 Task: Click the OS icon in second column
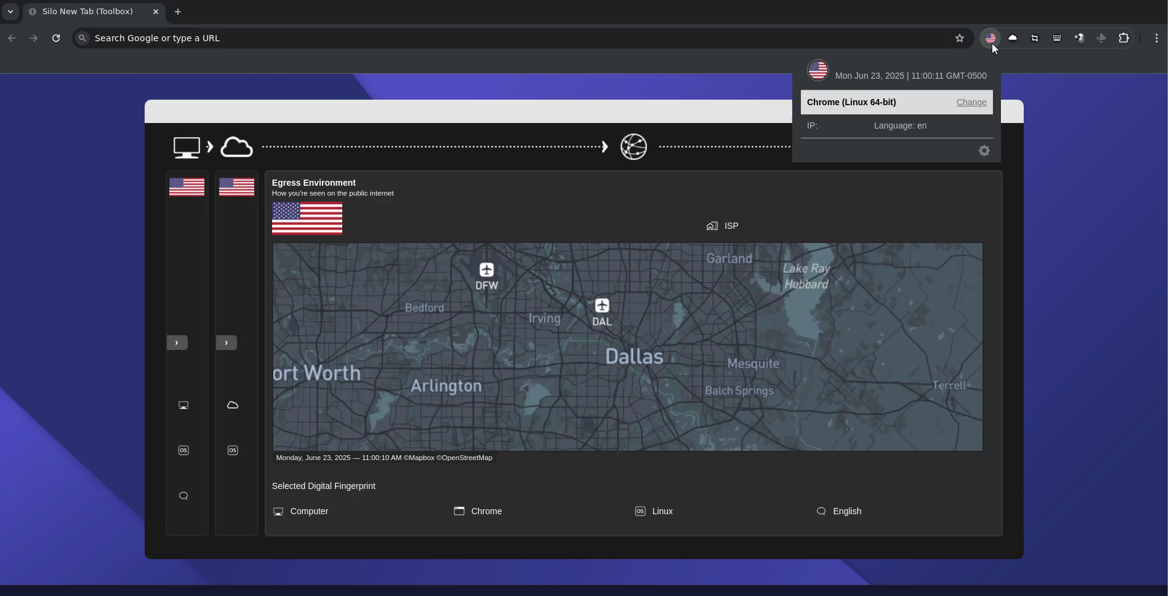233,450
